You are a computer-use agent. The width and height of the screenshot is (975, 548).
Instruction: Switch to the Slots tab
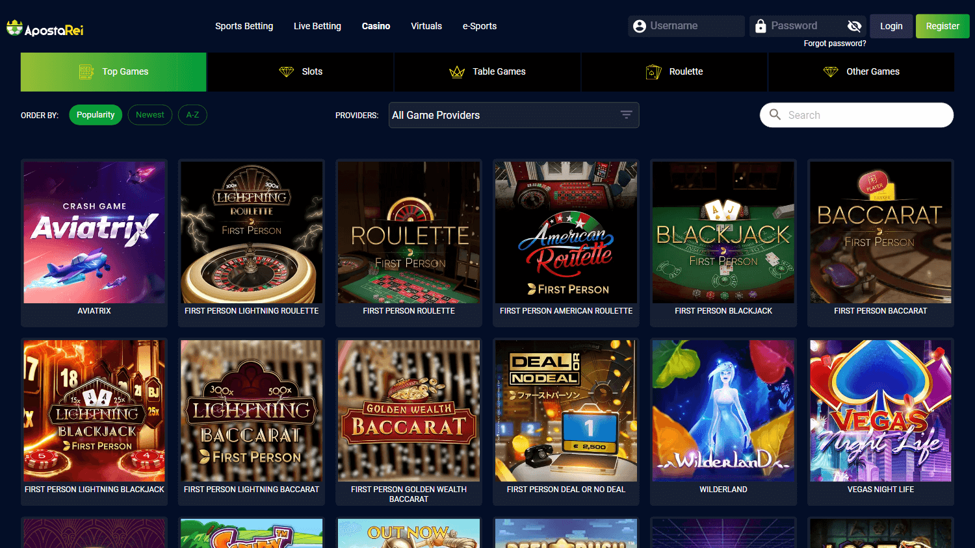(x=301, y=71)
